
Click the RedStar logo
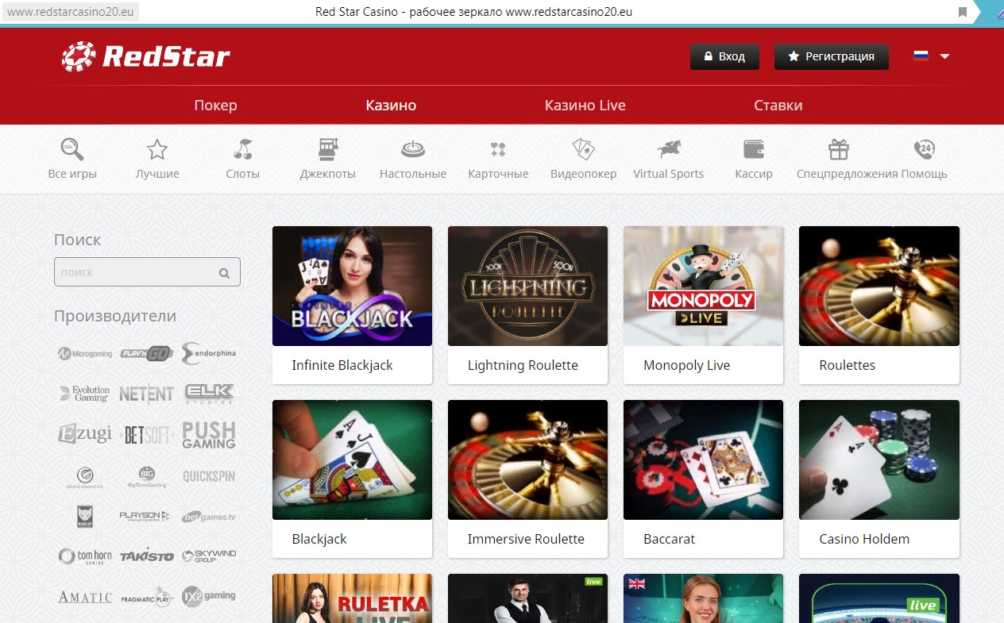(146, 56)
